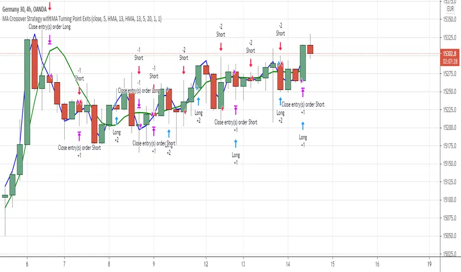Click the date label 12 on time axis
461x272 pixels.
[206, 264]
